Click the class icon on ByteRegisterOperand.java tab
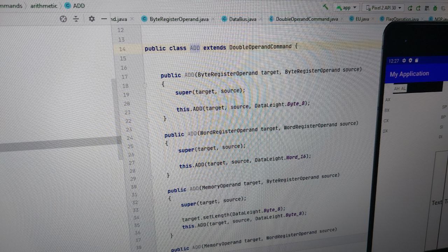This screenshot has height=252, width=448. point(144,19)
